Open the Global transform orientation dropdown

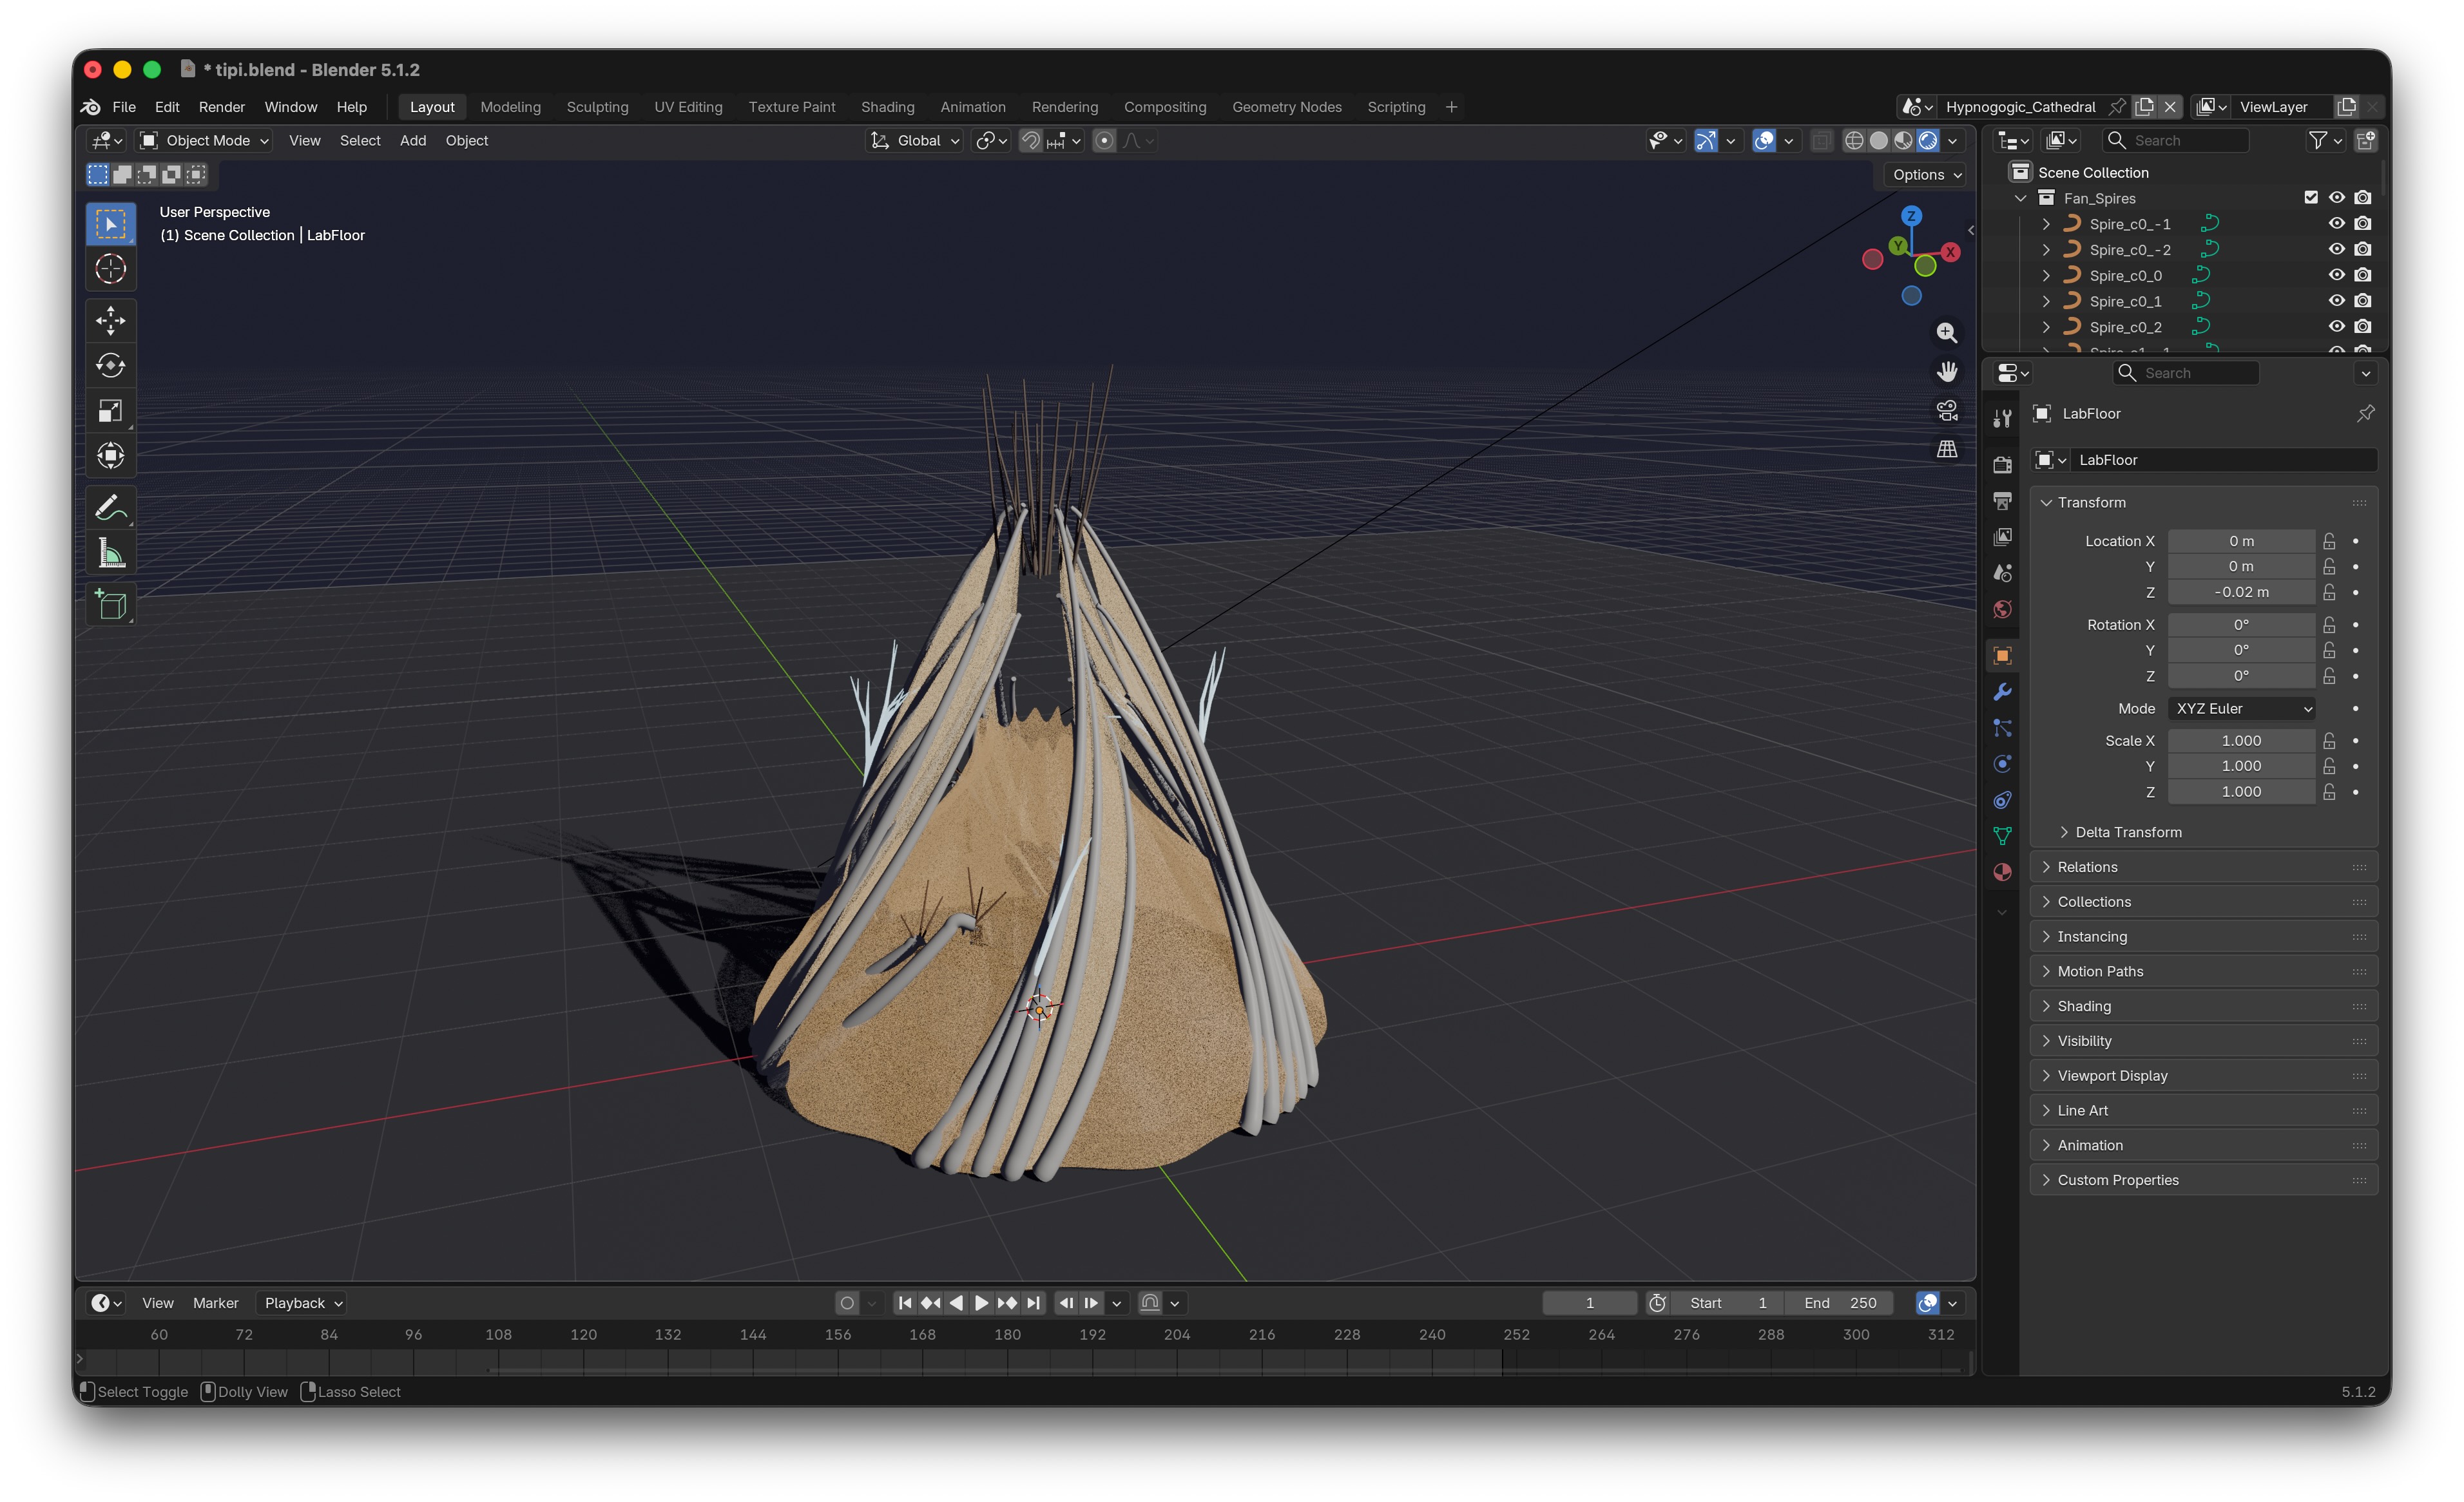tap(915, 141)
